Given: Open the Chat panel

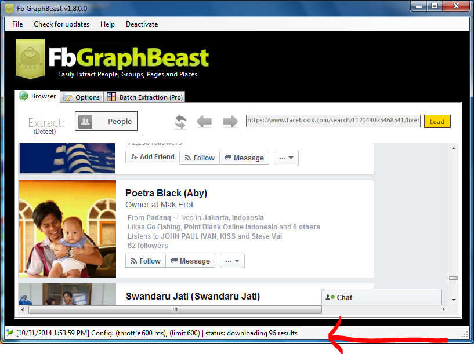Looking at the screenshot, I should pos(382,297).
